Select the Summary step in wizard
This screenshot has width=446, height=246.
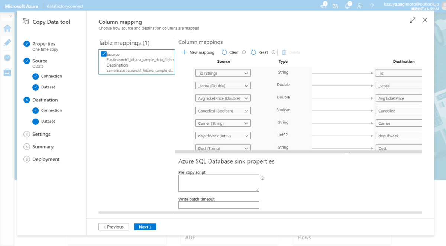tap(43, 147)
